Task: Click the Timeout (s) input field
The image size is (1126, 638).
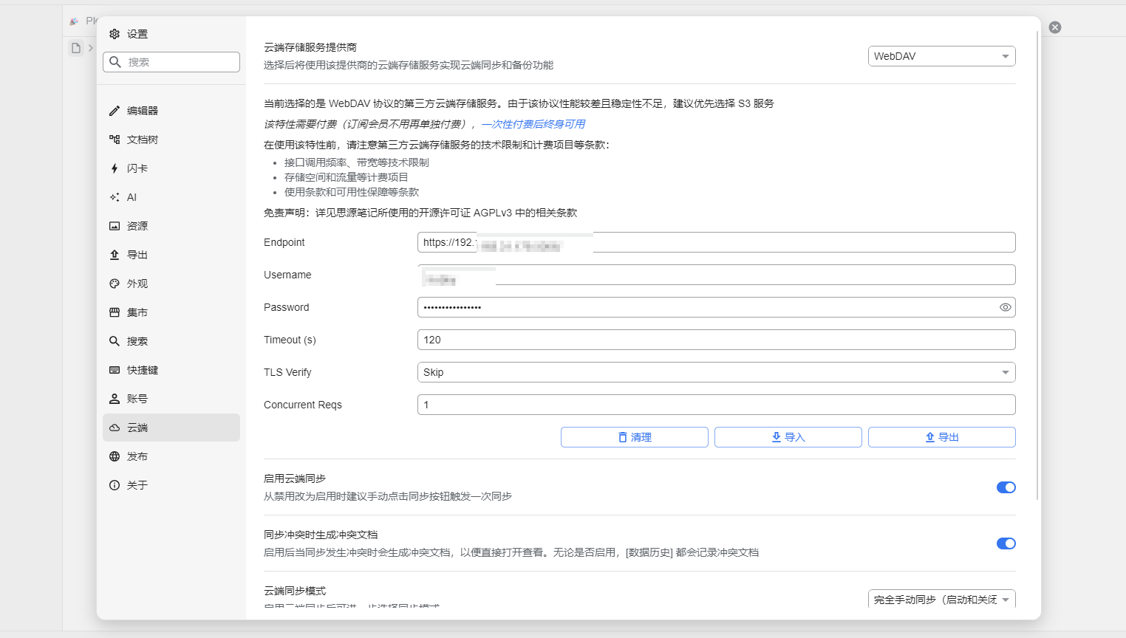Action: [715, 340]
